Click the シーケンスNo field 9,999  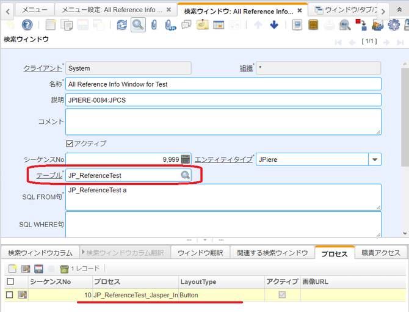[123, 159]
